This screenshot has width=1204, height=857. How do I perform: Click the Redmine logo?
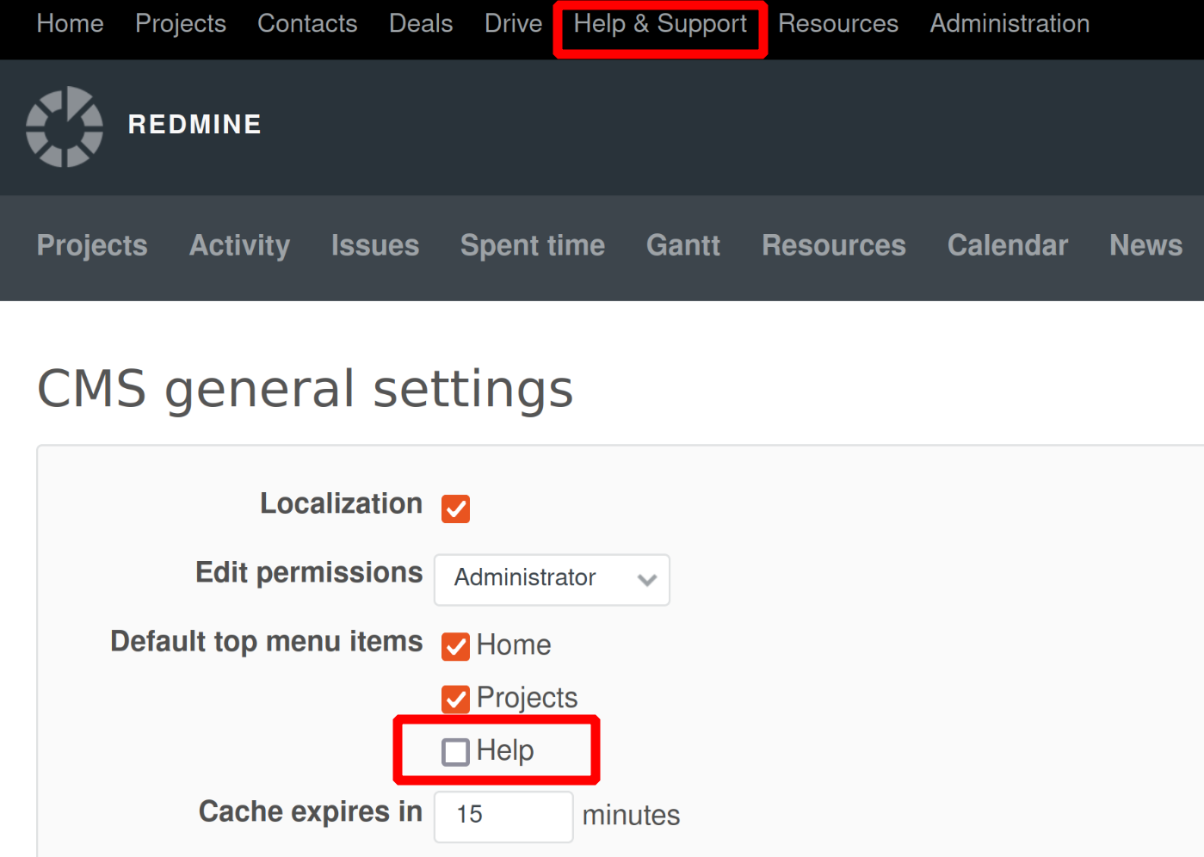pos(65,126)
